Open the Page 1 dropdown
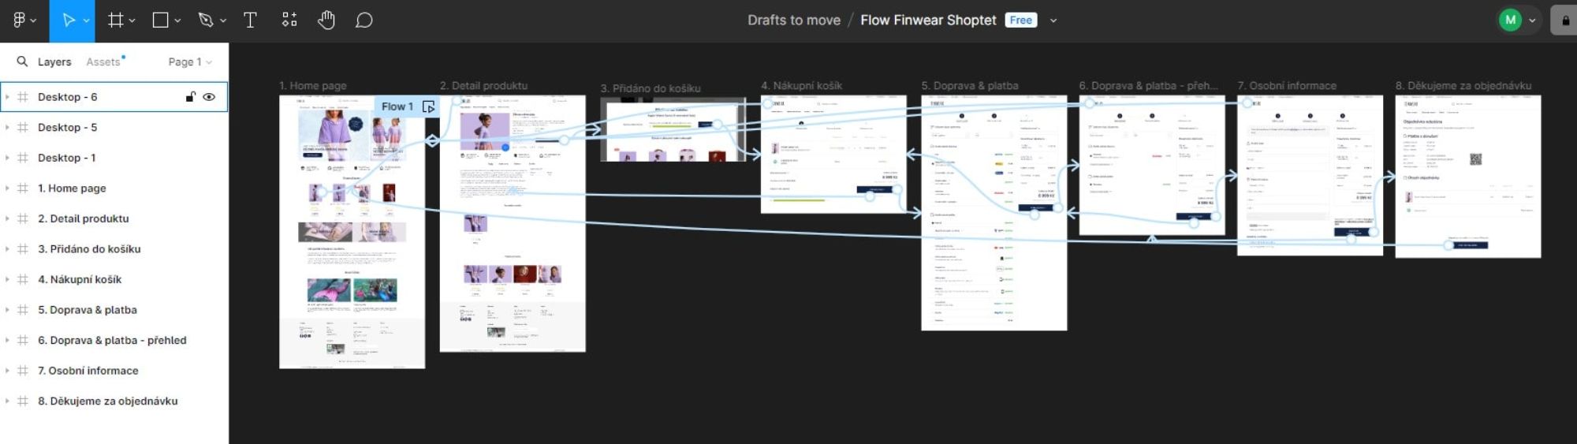This screenshot has width=1577, height=444. point(190,62)
